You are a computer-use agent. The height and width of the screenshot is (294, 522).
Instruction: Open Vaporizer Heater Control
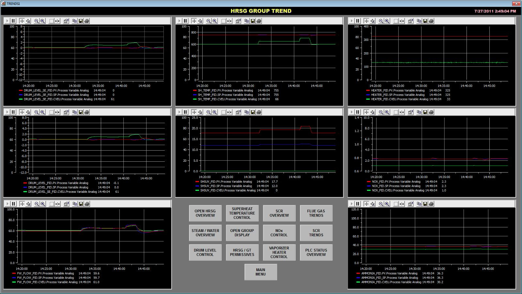tap(279, 253)
